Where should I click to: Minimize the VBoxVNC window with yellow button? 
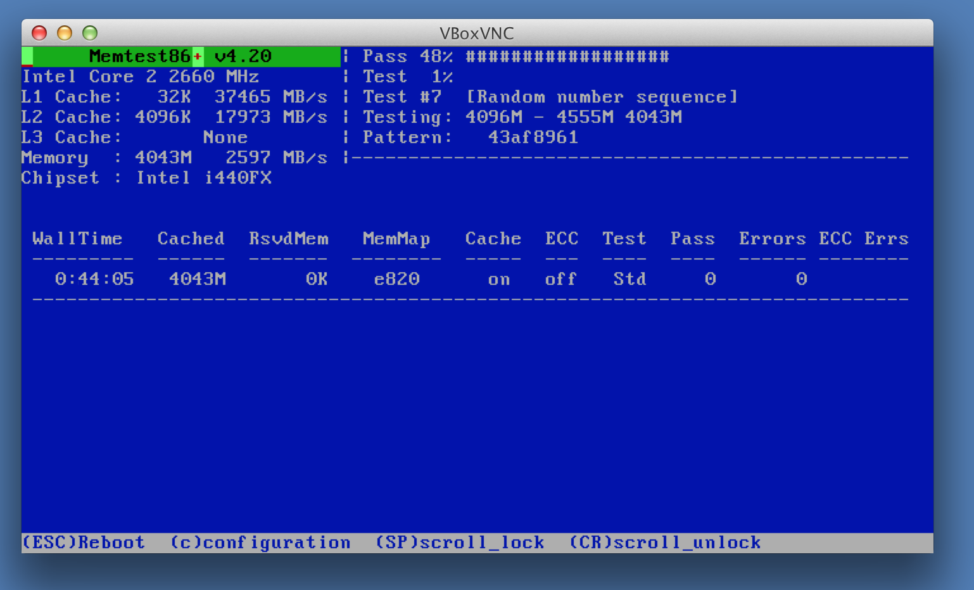click(x=65, y=33)
